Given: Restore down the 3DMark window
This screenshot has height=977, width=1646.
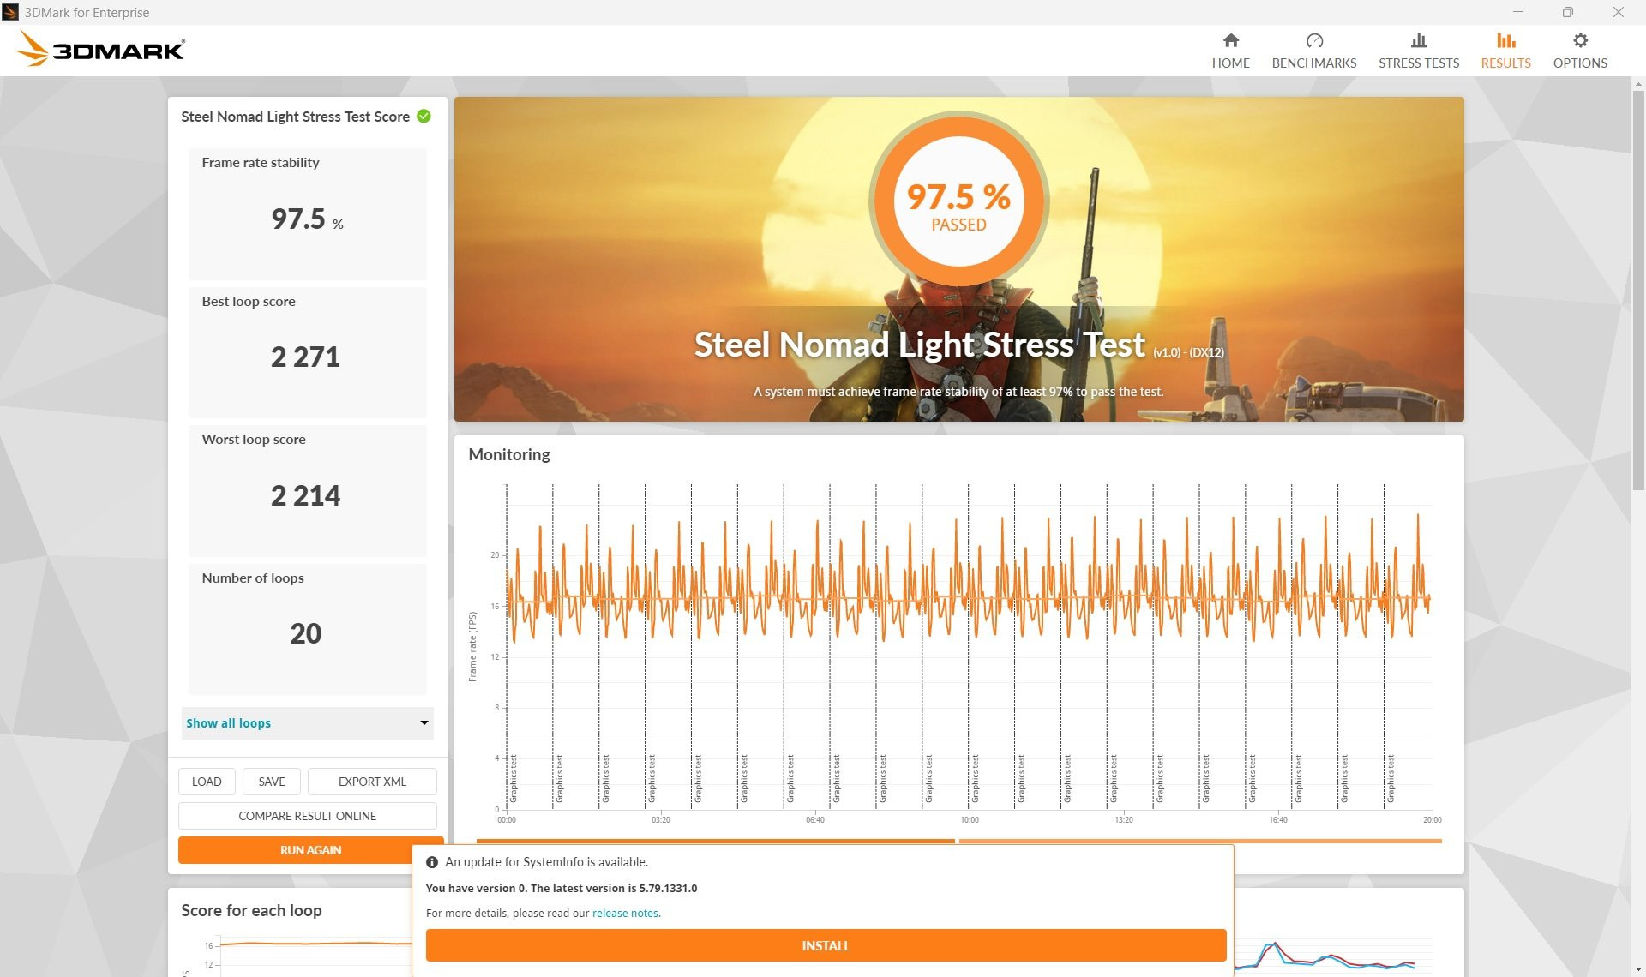Looking at the screenshot, I should pyautogui.click(x=1567, y=12).
